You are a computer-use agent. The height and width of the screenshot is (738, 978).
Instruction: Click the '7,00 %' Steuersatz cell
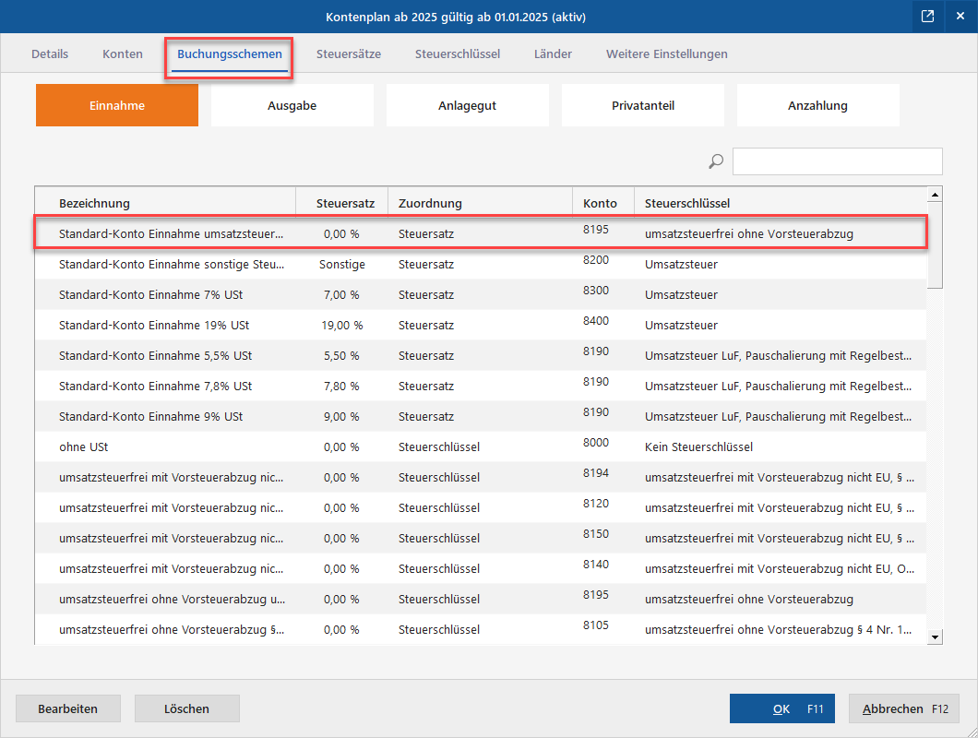341,294
